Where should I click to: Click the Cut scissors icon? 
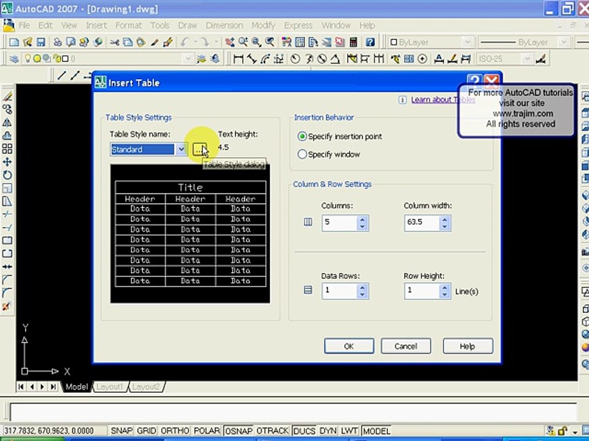114,42
